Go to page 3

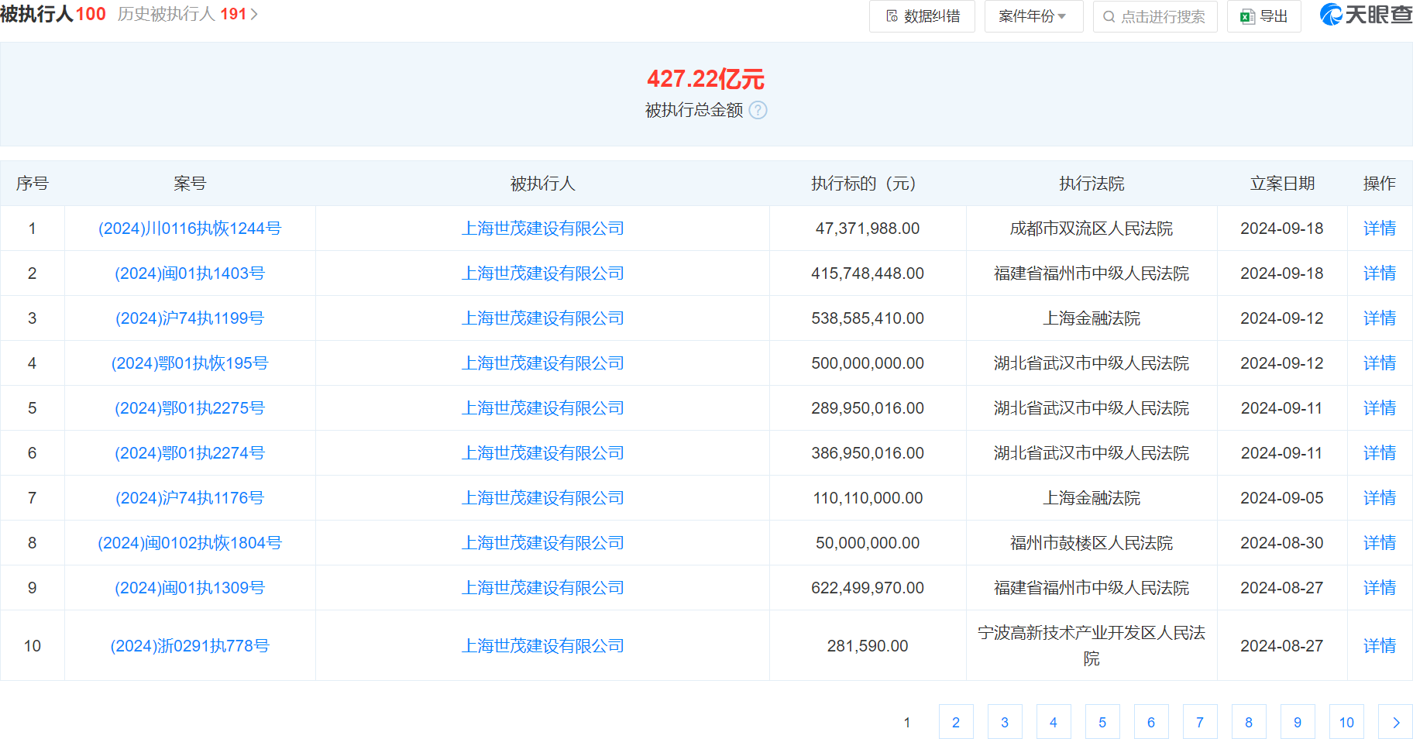(x=1005, y=722)
